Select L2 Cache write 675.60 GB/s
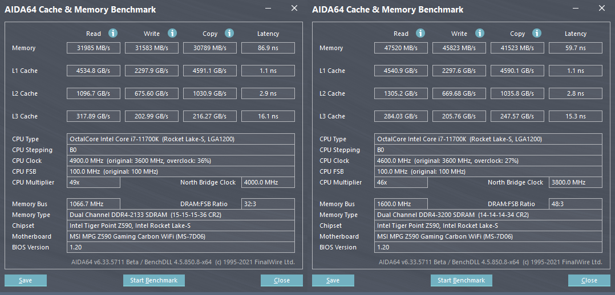 click(x=152, y=93)
